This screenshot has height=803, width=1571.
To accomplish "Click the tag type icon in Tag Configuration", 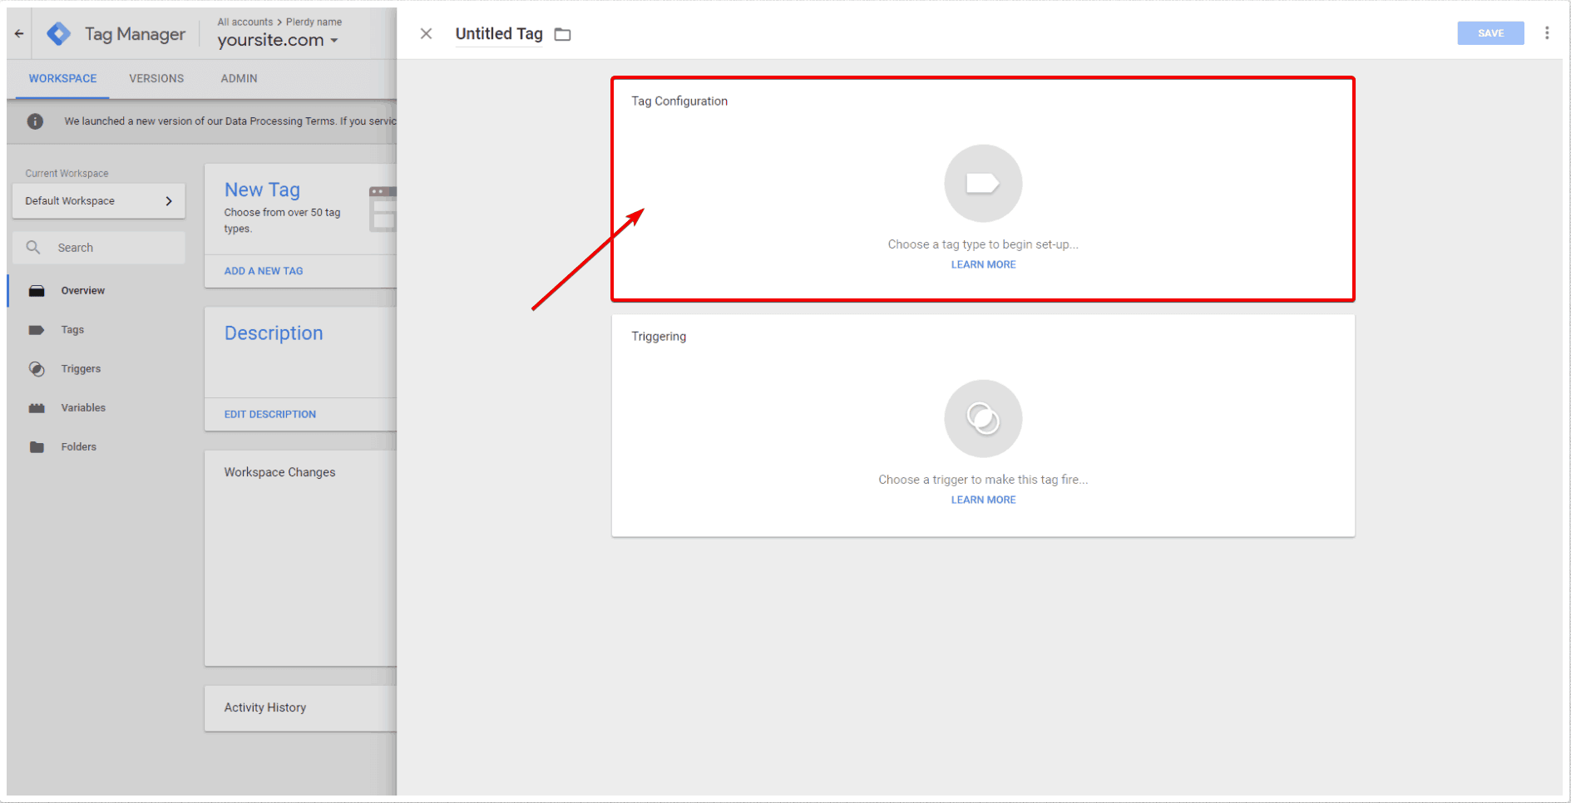I will 983,184.
